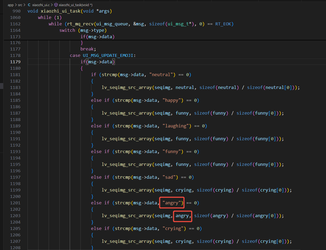Click the seqimg argument on line 1199

(x=162, y=190)
